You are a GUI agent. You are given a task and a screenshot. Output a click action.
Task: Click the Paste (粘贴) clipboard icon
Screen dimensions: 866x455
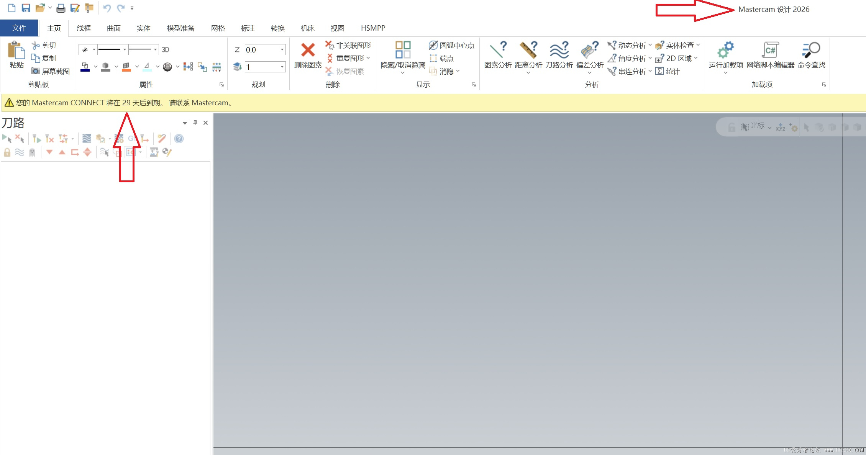(16, 50)
